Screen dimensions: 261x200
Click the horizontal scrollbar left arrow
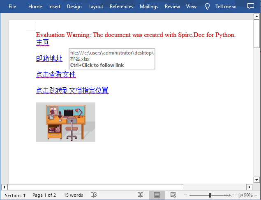tap(4, 187)
